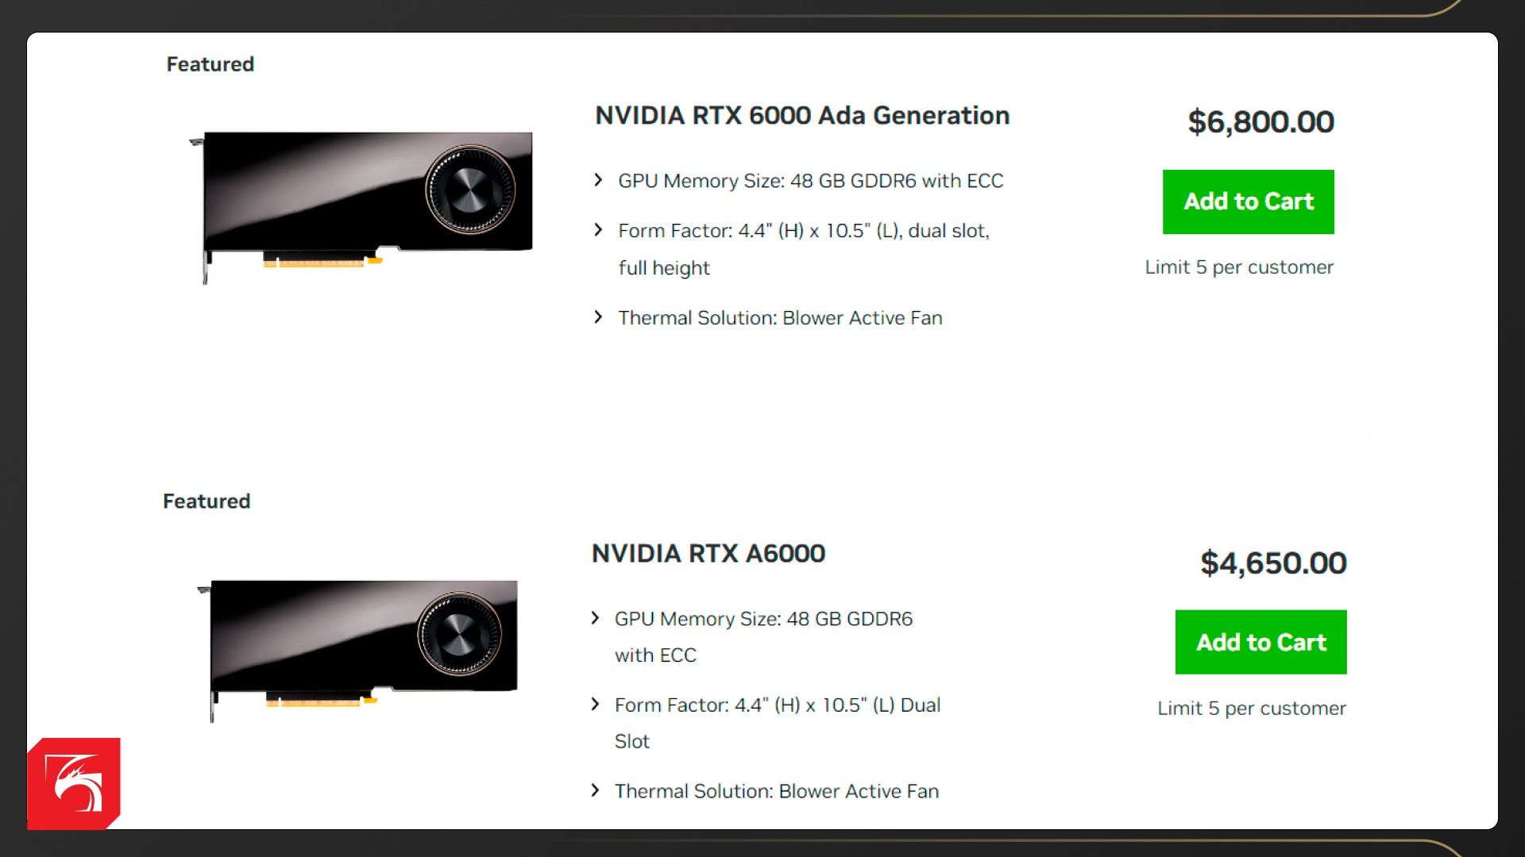Click the Featured label above RTX 6000 Ada
The height and width of the screenshot is (857, 1525).
click(x=210, y=64)
